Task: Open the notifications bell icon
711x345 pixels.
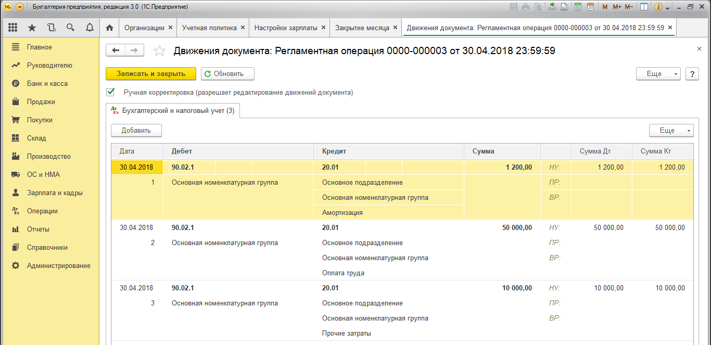Action: [x=89, y=28]
